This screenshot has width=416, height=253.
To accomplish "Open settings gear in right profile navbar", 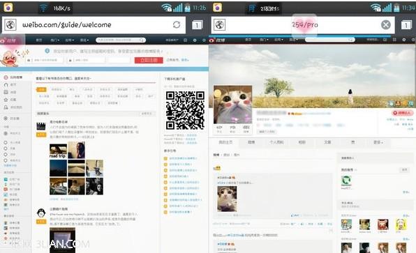I will (x=404, y=40).
